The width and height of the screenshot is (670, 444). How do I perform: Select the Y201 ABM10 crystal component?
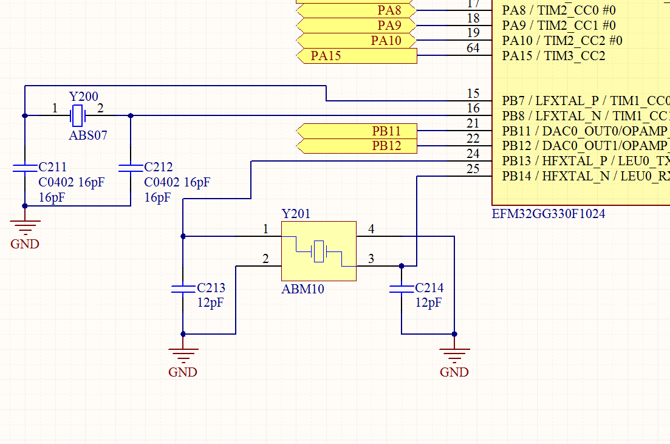[x=319, y=251]
